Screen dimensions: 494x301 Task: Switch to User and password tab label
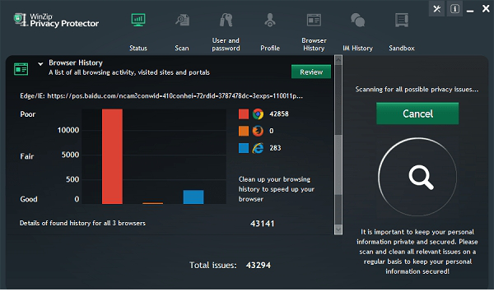(x=226, y=44)
